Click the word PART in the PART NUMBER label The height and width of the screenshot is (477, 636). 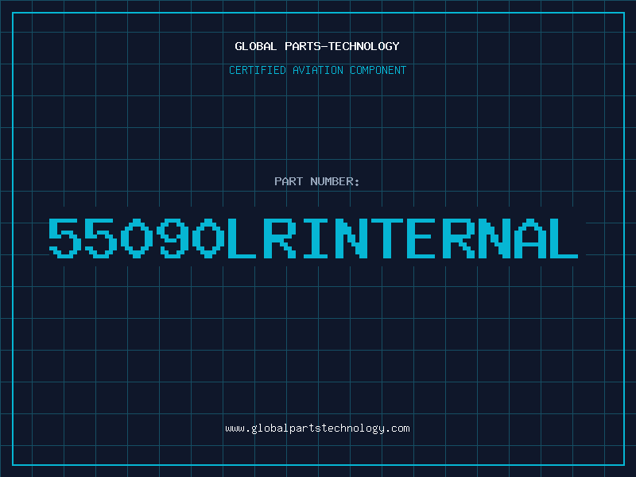tap(288, 181)
